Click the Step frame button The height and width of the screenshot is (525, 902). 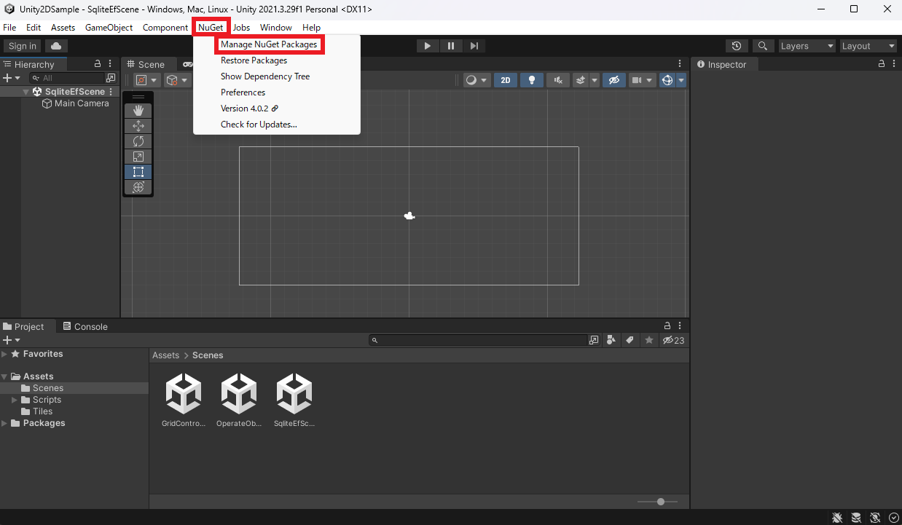[x=474, y=46]
